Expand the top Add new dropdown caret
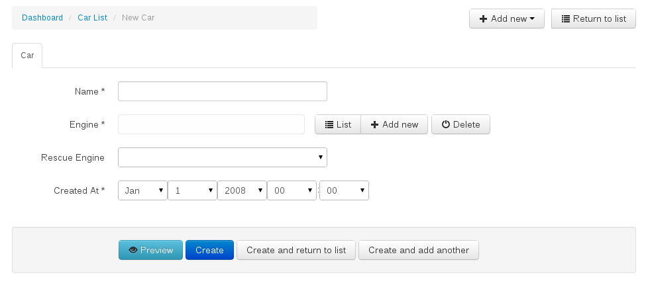646x283 pixels. click(x=532, y=19)
